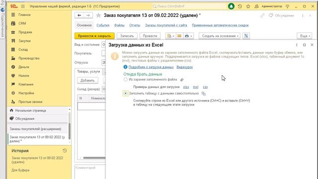Image resolution: width=318 pixels, height=179 pixels.
Task: Open the Файлы tab link
Action: 119,25
